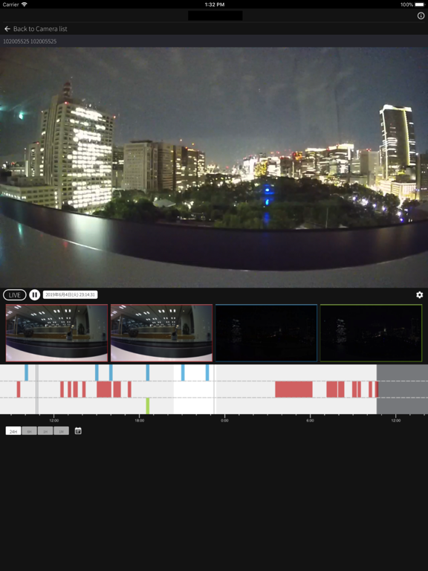Select the 24H timeline range

click(13, 430)
